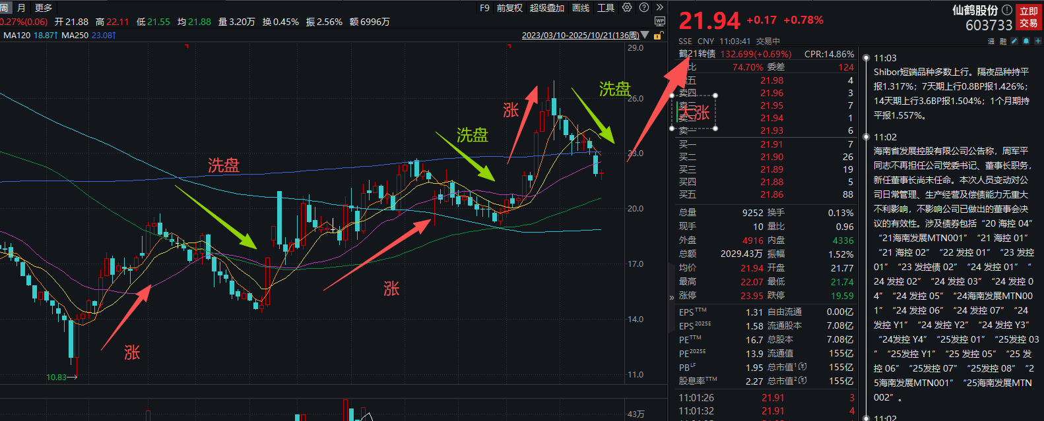The height and width of the screenshot is (421, 1044).
Task: Open date range dropdown triangle
Action: click(x=645, y=35)
